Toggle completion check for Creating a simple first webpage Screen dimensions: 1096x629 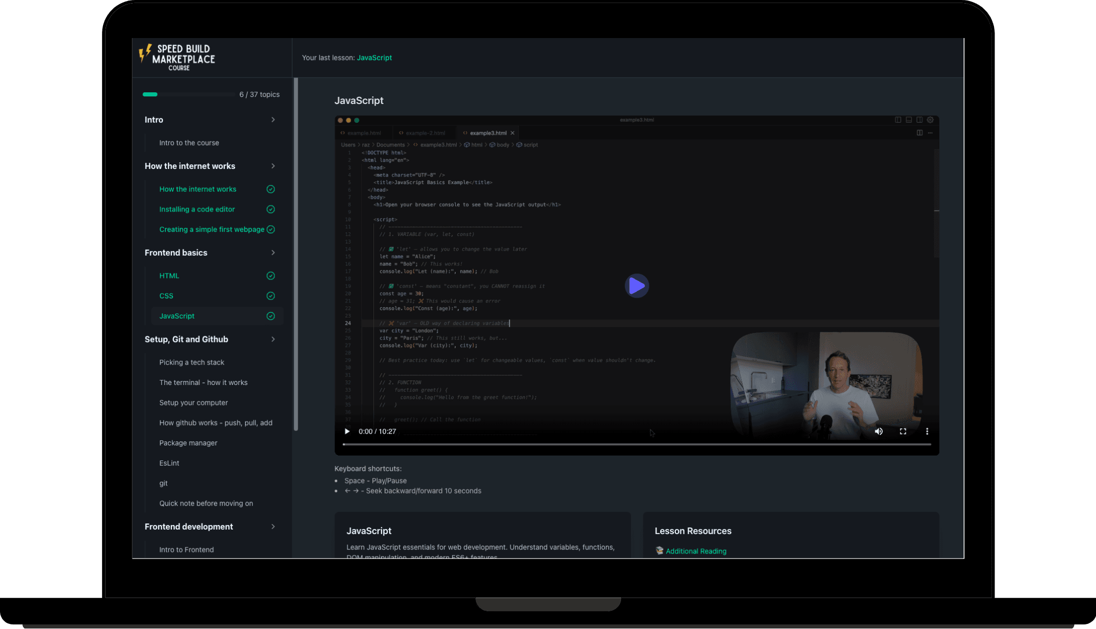pyautogui.click(x=271, y=230)
